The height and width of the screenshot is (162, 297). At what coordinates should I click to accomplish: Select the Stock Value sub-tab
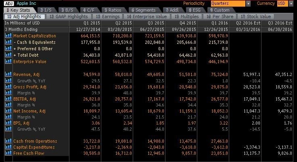pos(256,16)
